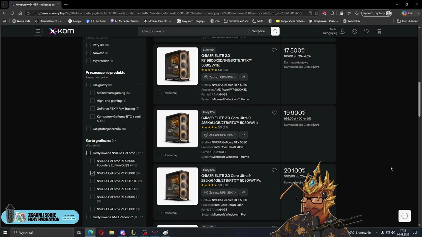The image size is (422, 237).
Task: Add this page to favorites
Action: click(x=316, y=13)
